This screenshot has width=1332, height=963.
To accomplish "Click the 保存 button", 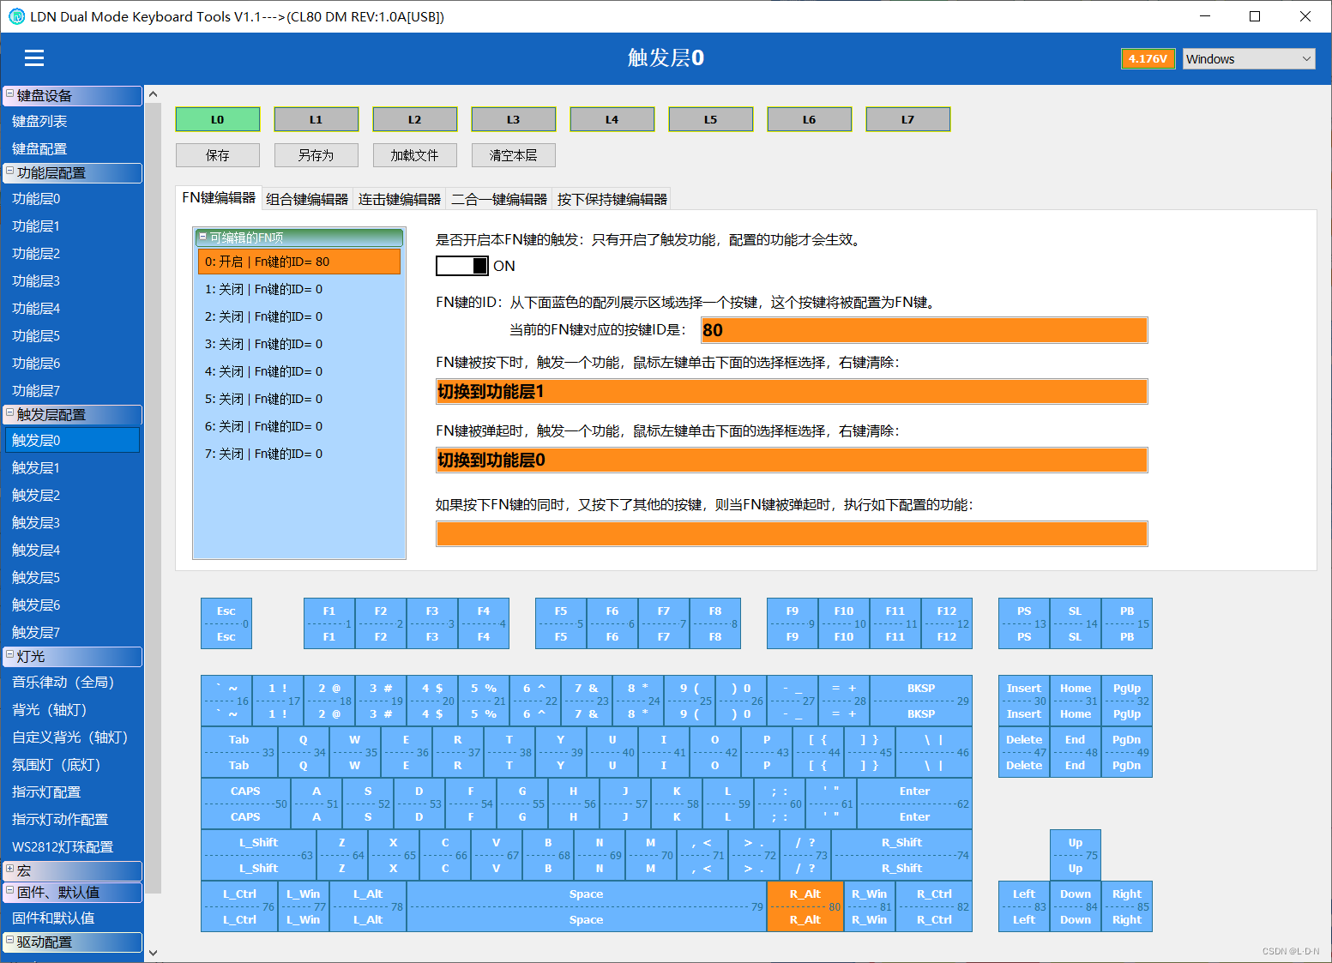I will click(218, 155).
